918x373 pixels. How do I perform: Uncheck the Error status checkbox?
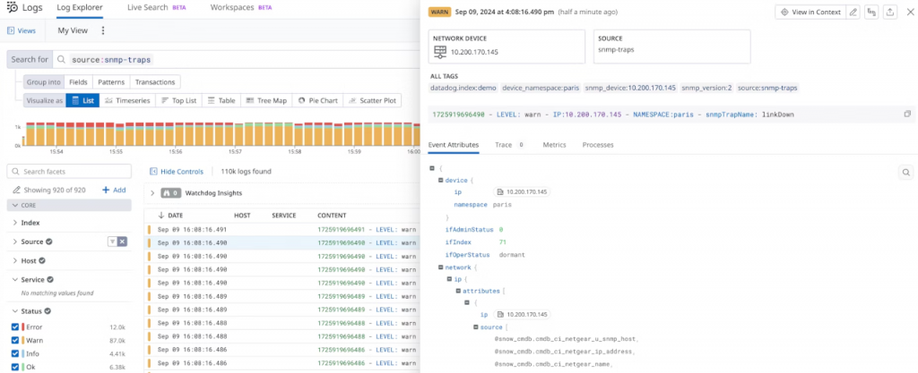point(15,327)
